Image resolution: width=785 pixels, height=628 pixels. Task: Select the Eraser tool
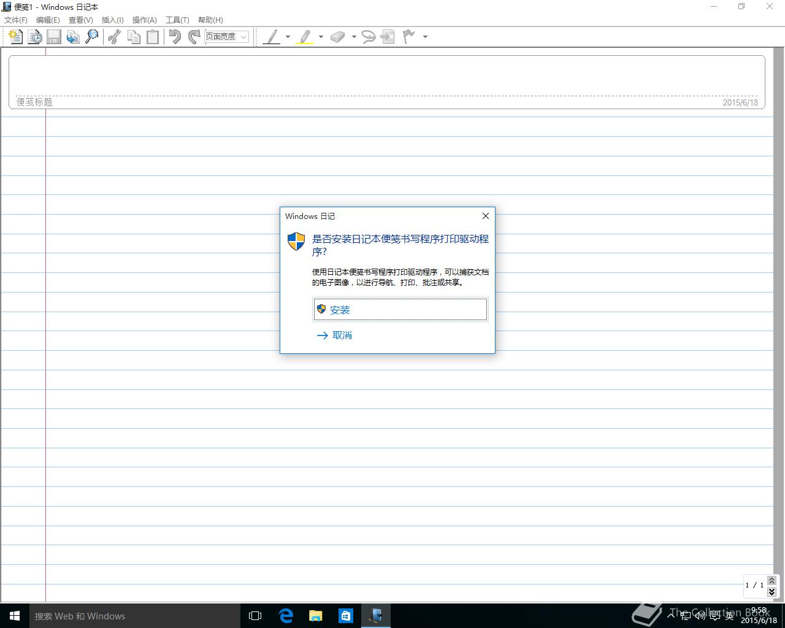(338, 37)
